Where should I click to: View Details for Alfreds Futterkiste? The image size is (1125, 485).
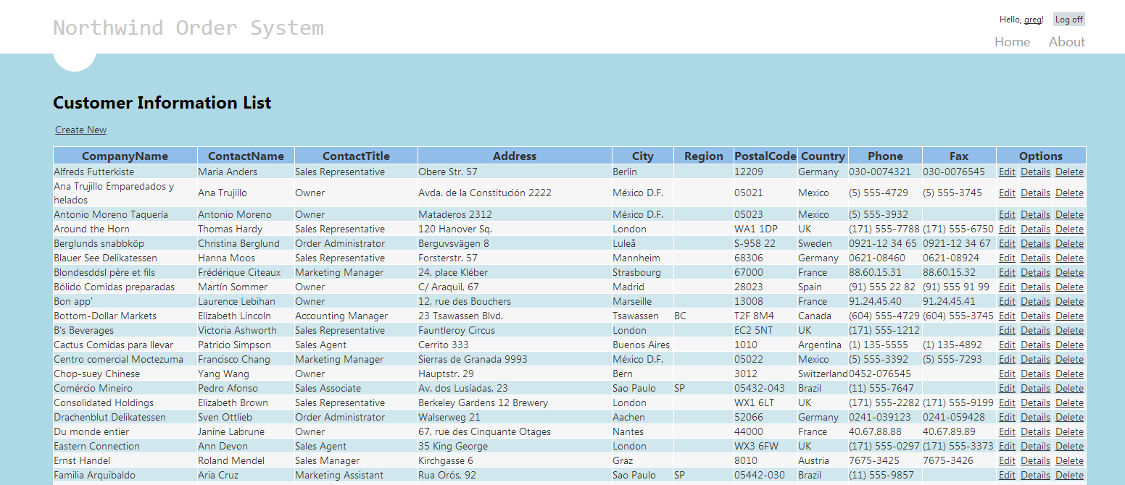[1035, 172]
